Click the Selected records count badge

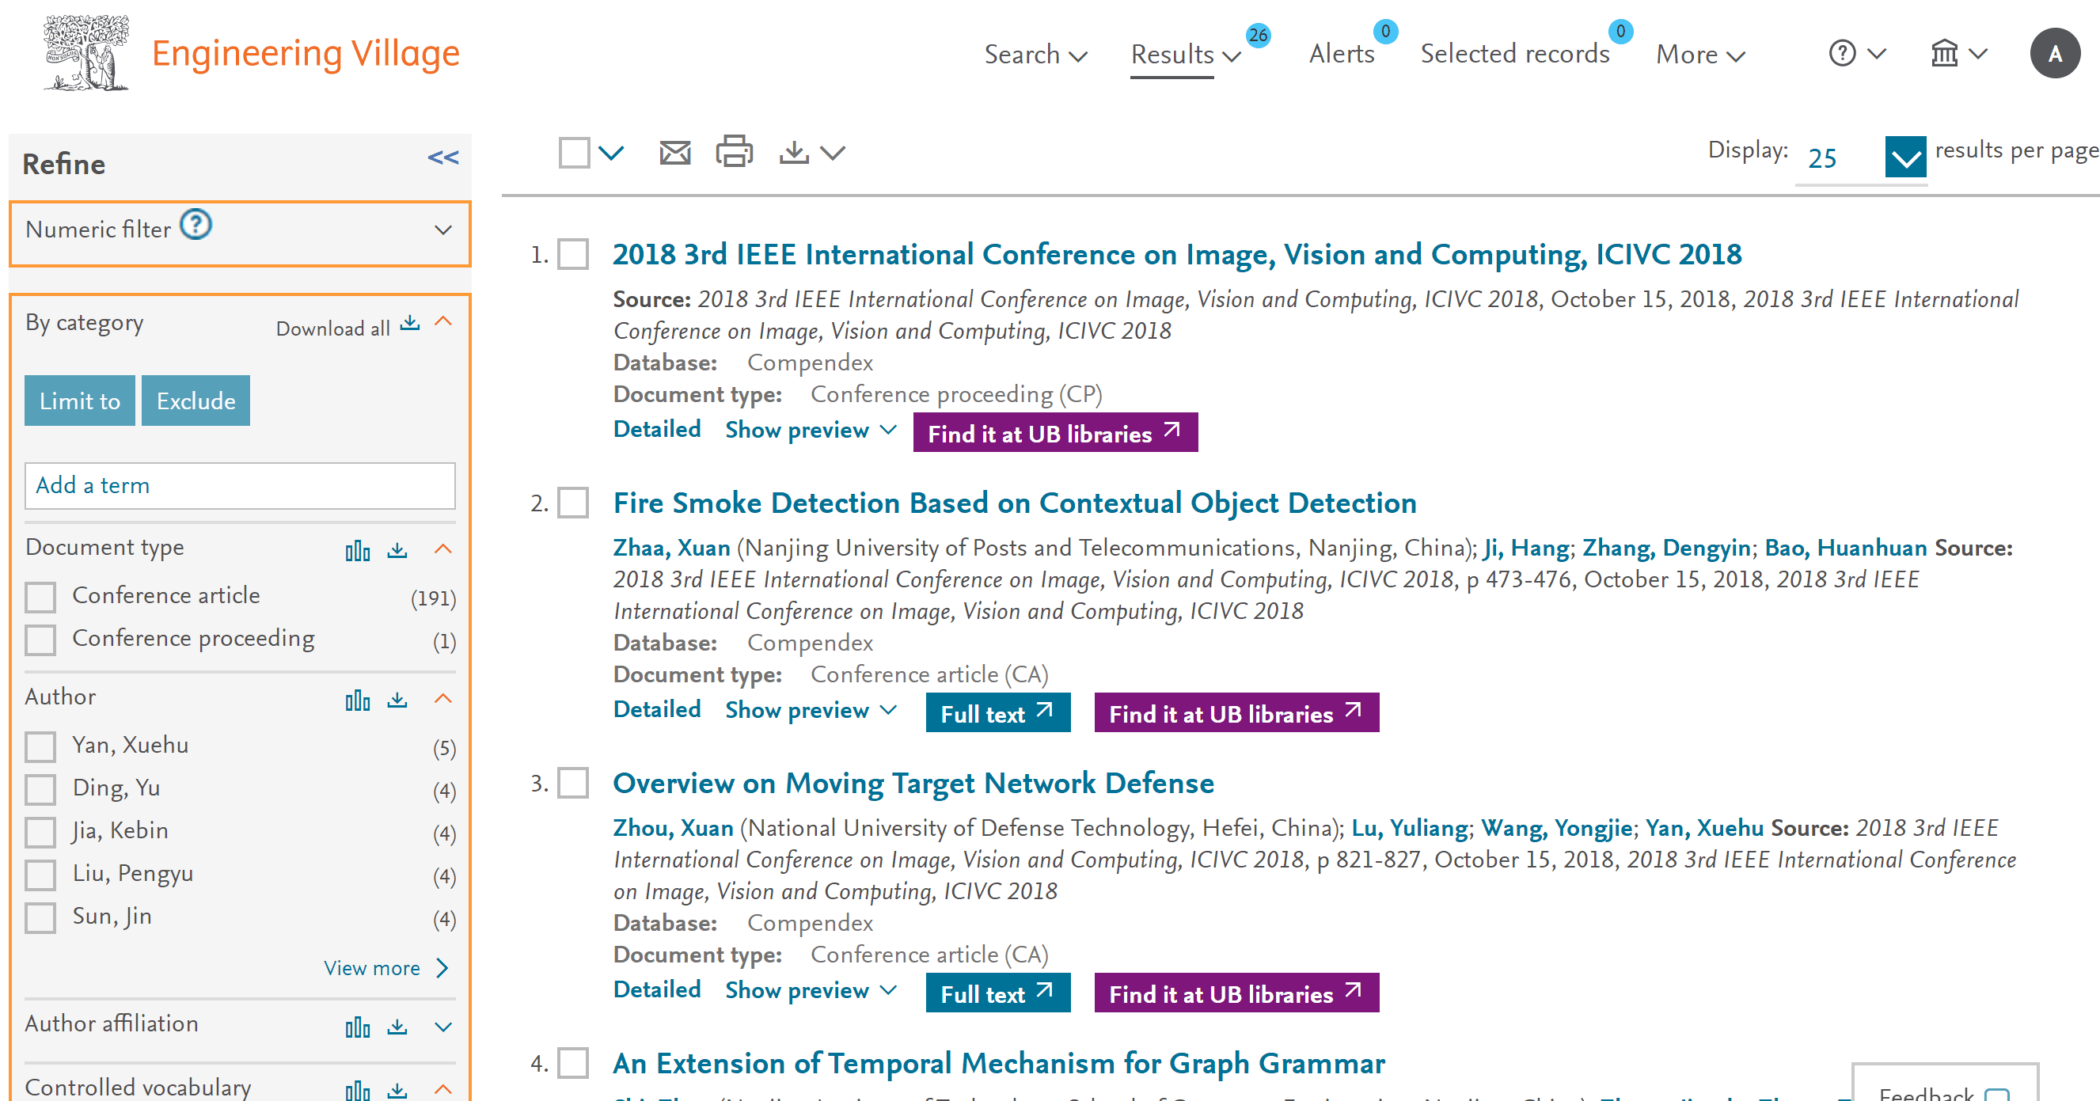[1620, 32]
